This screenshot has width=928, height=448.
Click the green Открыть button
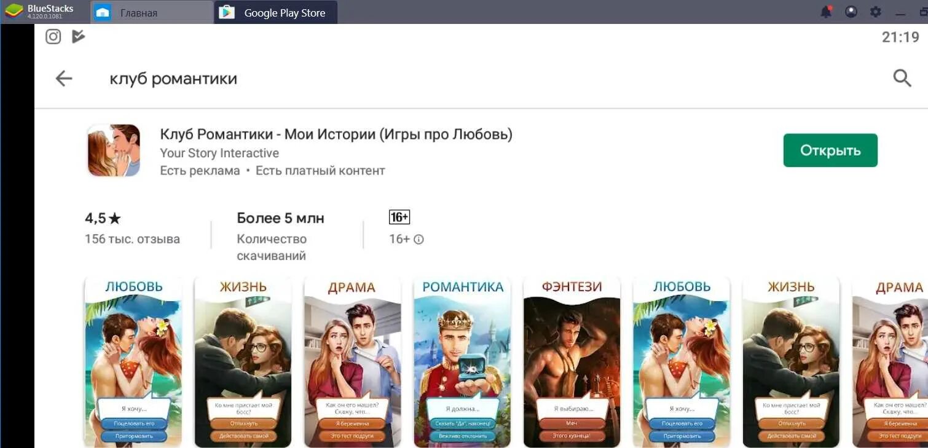(830, 151)
